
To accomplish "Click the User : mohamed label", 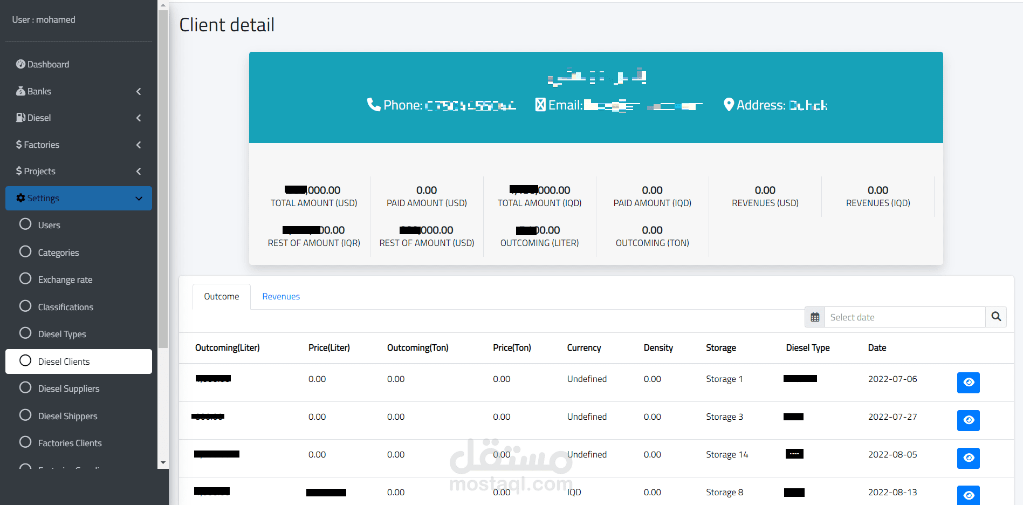I will click(x=44, y=19).
